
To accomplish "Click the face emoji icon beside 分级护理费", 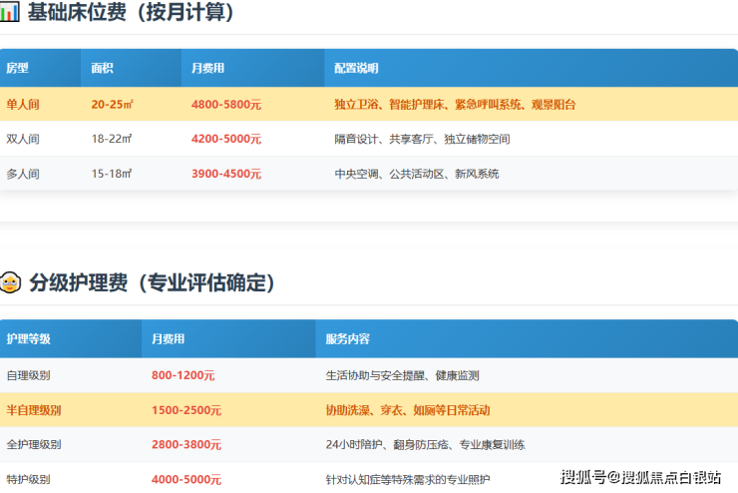I will tap(11, 282).
